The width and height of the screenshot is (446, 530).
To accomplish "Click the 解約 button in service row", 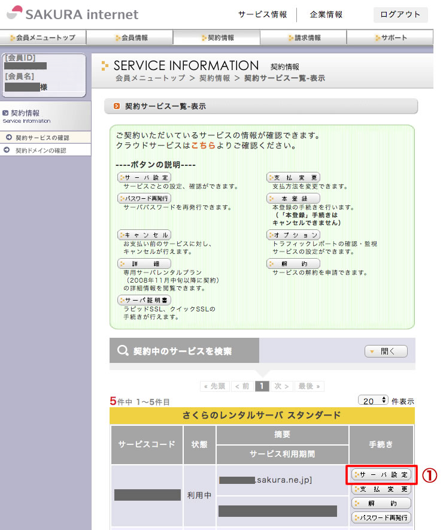I will tap(381, 503).
